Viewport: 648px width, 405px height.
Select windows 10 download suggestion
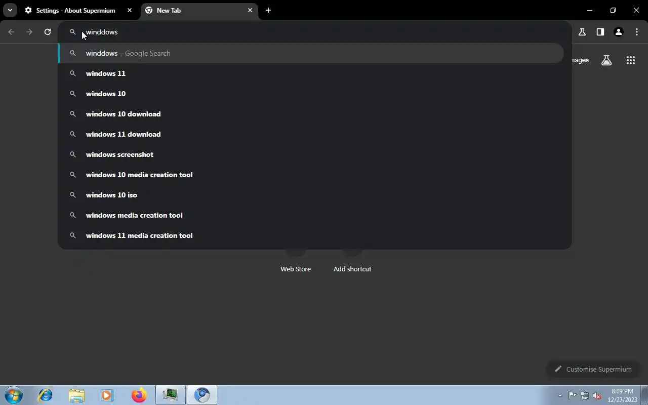click(x=311, y=114)
